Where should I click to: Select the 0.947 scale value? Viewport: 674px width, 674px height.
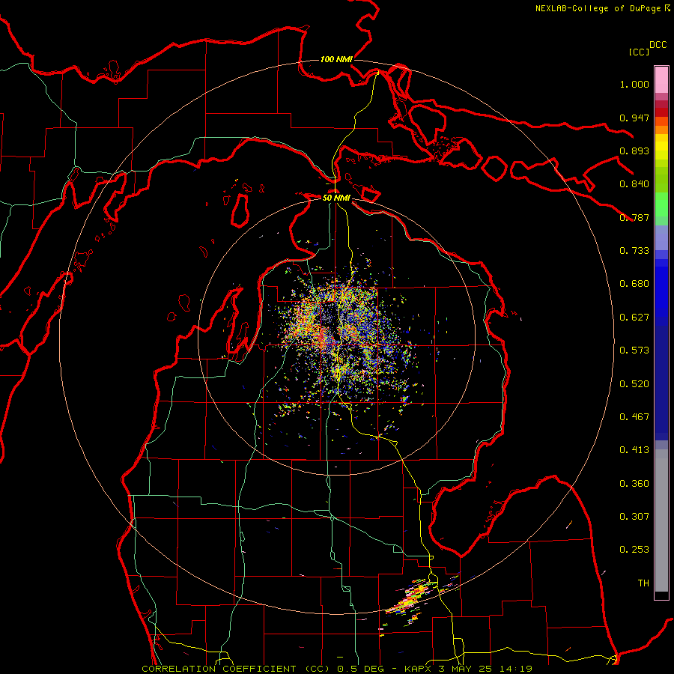(634, 118)
